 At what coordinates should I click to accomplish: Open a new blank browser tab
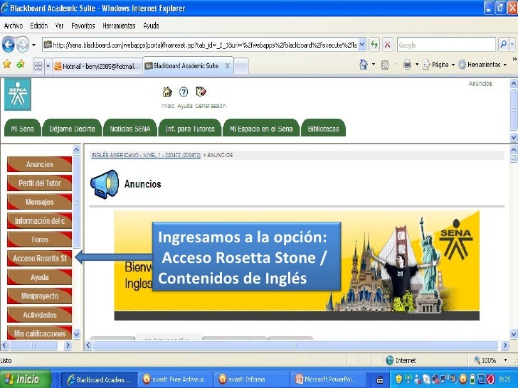pyautogui.click(x=241, y=67)
